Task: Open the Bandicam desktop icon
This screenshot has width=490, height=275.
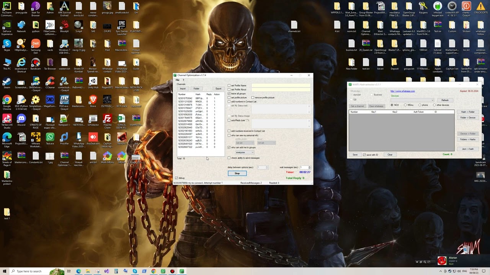Action: [36, 64]
